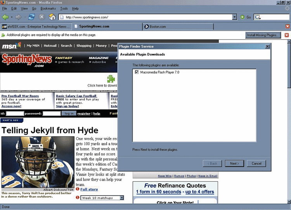
Task: Click the Stop loading icon
Action: tap(42, 17)
